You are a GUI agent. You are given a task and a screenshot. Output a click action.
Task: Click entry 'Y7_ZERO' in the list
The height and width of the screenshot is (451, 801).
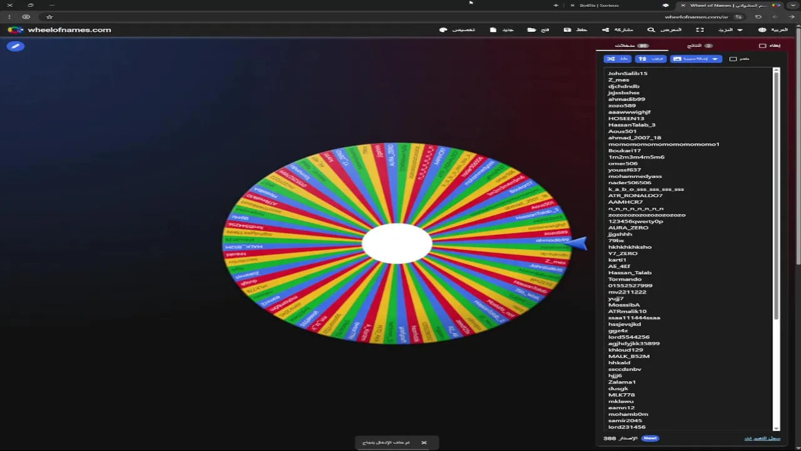[623, 253]
